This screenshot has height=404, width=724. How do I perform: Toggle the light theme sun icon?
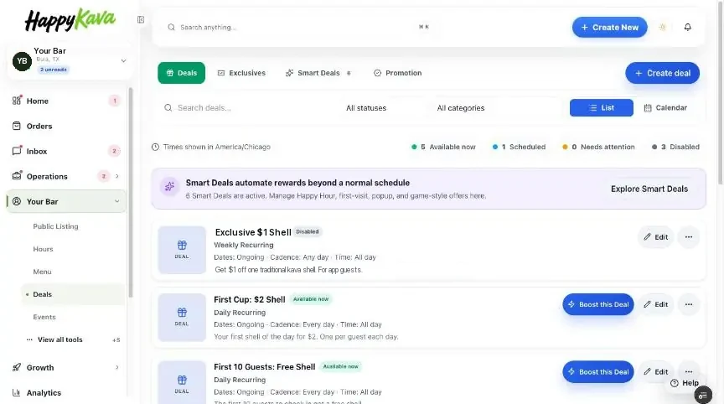click(663, 28)
